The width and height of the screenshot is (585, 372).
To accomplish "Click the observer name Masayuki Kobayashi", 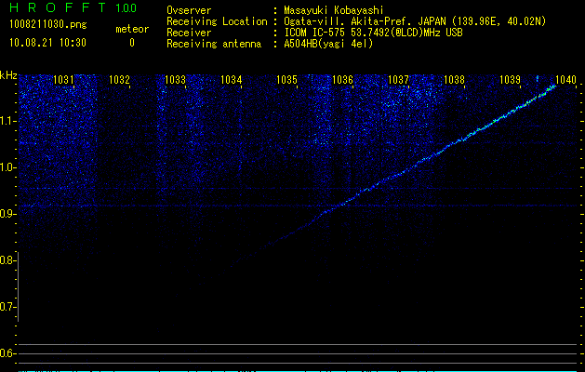I will [x=334, y=10].
